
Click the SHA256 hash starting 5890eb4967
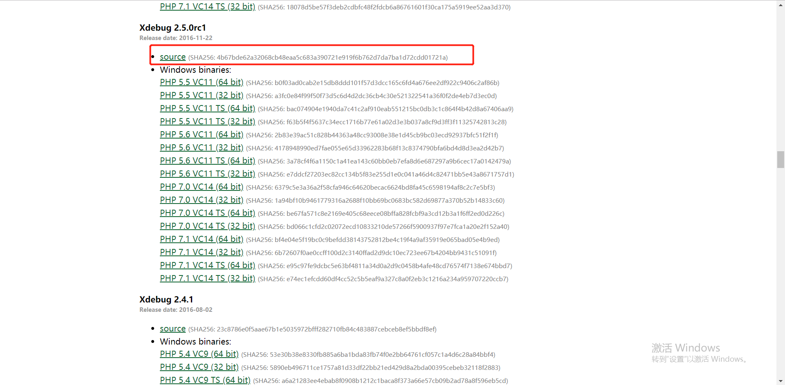pos(371,368)
